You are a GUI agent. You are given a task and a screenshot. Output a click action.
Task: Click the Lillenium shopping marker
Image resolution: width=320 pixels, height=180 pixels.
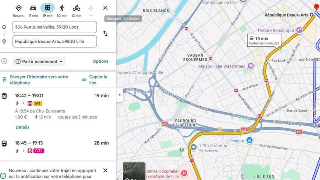(249, 140)
